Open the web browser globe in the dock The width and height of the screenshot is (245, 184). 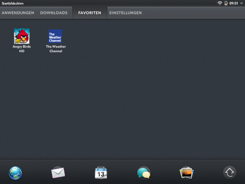(x=15, y=173)
